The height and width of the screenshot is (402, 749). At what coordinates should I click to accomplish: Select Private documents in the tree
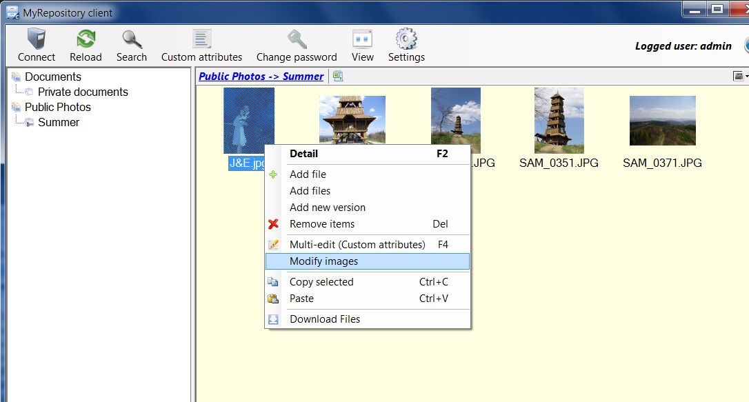[x=83, y=92]
